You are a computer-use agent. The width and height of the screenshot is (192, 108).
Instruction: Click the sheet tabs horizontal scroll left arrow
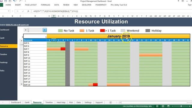pyautogui.click(x=120, y=103)
